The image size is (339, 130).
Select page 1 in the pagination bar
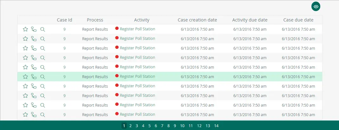[124, 126]
